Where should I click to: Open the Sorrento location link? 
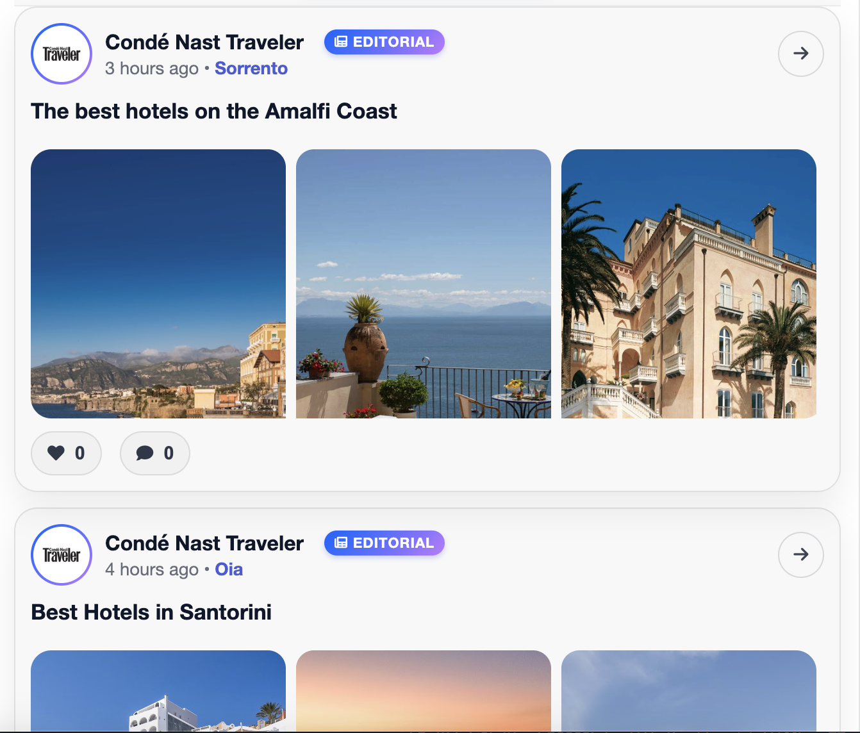[251, 68]
